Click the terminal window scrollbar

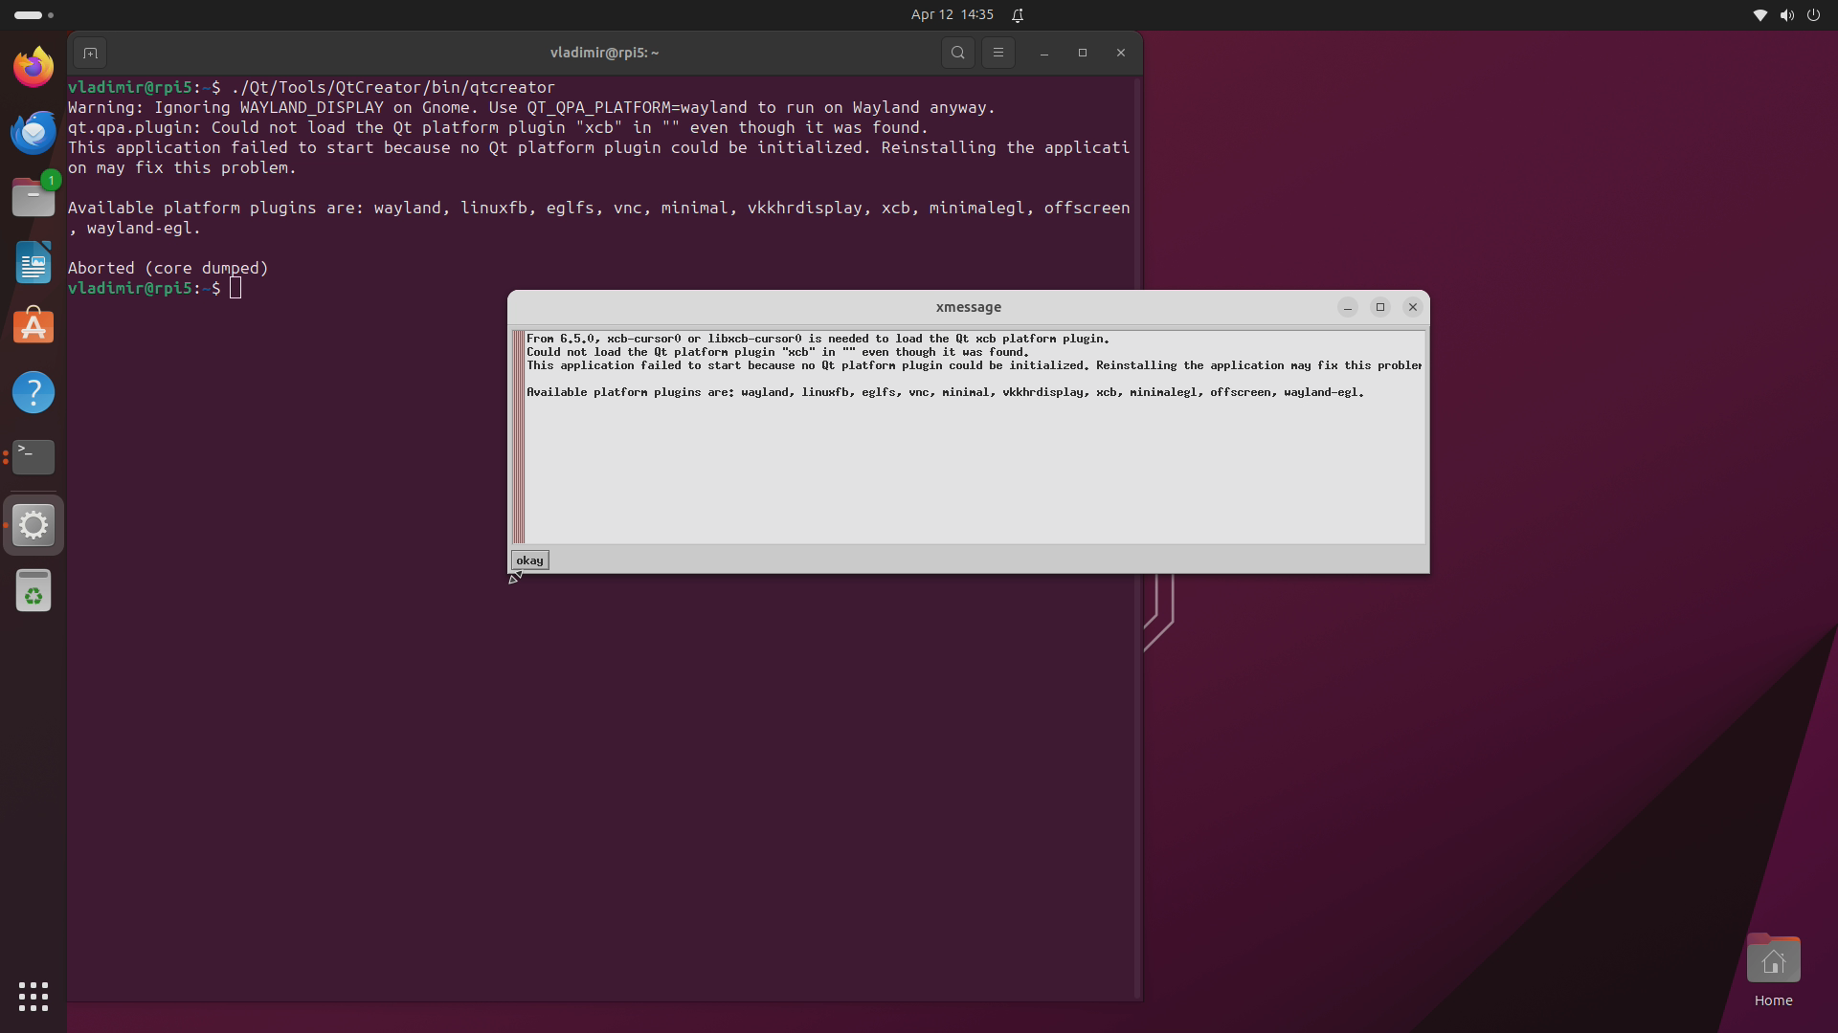tap(1137, 538)
